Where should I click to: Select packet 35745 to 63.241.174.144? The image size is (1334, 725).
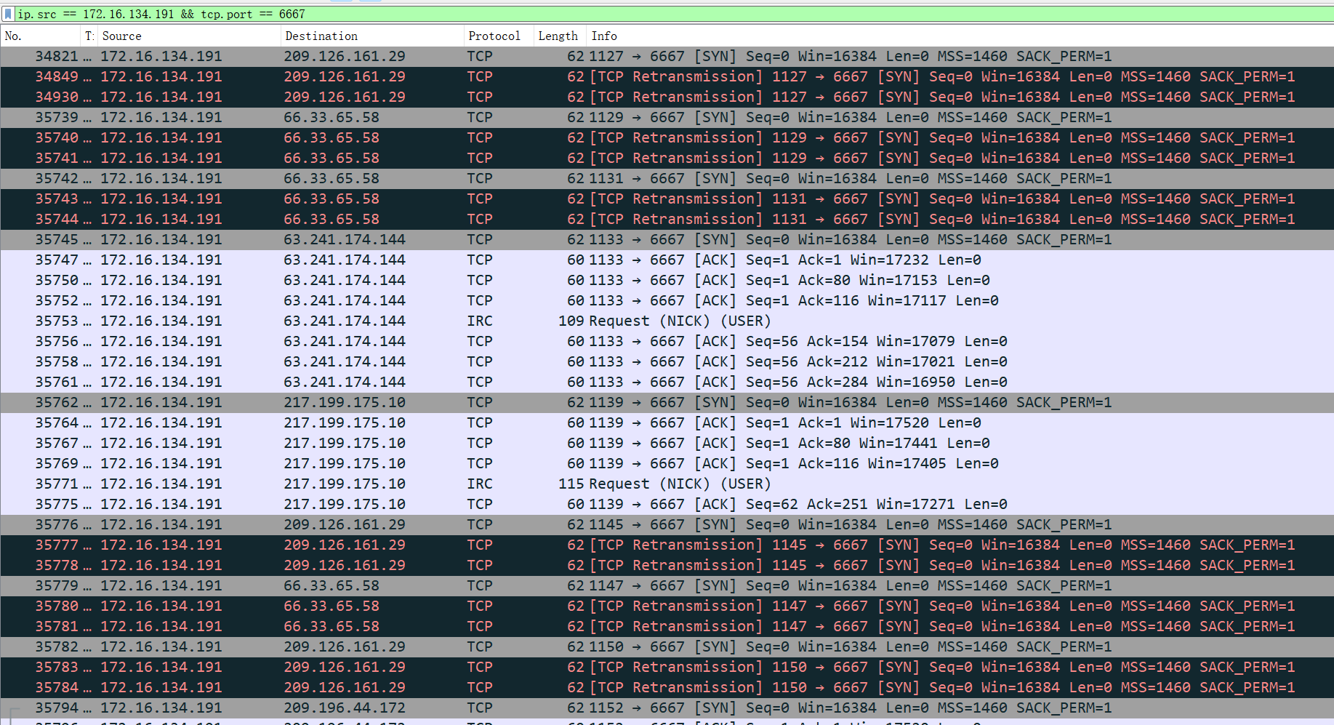point(667,239)
